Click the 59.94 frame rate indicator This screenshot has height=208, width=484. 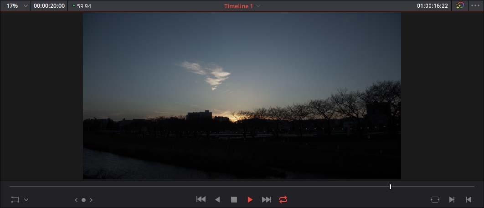point(82,6)
